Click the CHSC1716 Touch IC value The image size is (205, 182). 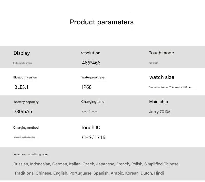point(94,137)
